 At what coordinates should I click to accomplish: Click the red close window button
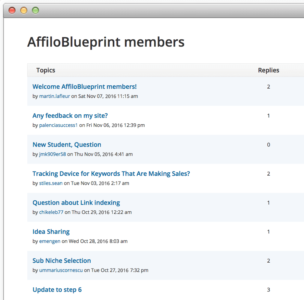click(12, 10)
